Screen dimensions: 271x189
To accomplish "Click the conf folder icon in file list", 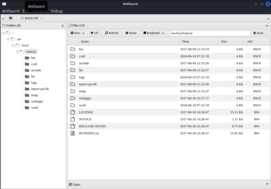I will 73,56.
